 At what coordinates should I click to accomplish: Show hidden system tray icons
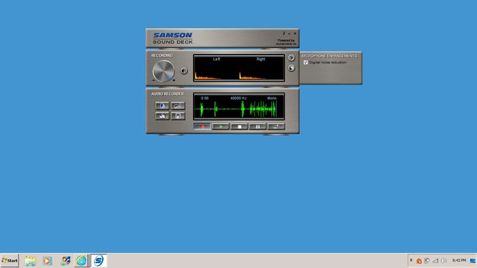(411, 260)
